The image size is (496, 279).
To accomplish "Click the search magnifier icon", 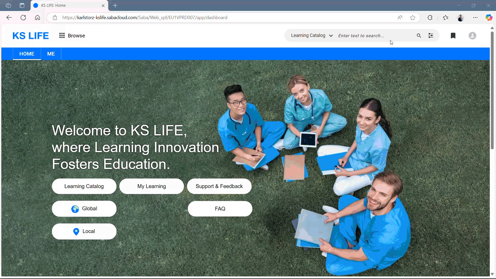I will click(419, 36).
